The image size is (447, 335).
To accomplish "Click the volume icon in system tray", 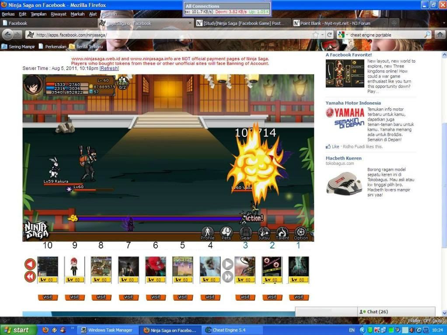I will pyautogui.click(x=412, y=330).
